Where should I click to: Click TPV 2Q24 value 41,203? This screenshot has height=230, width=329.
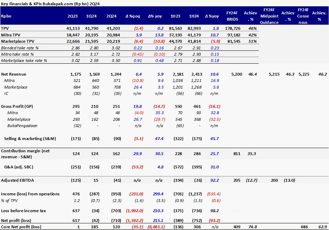pos(113,28)
